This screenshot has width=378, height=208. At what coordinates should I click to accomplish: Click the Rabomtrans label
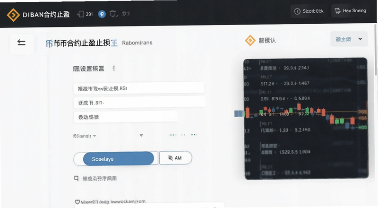[x=137, y=43]
